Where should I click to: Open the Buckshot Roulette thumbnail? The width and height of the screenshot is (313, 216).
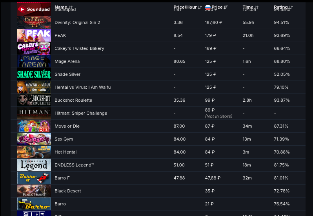(x=34, y=100)
